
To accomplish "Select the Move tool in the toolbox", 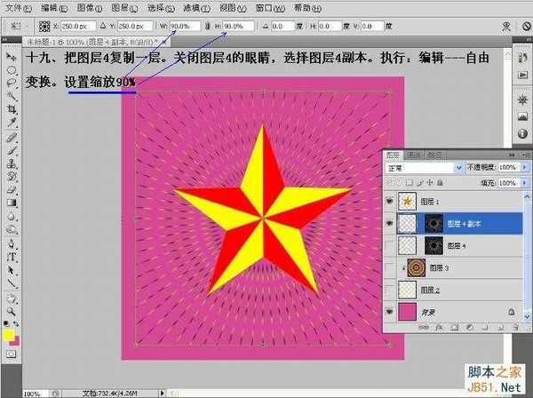I will [x=12, y=55].
